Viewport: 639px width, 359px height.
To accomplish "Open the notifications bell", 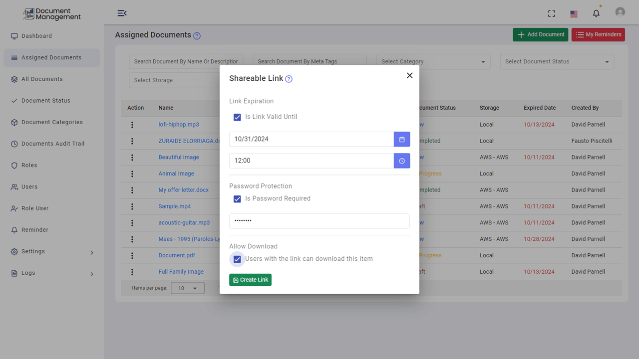I will 596,13.
